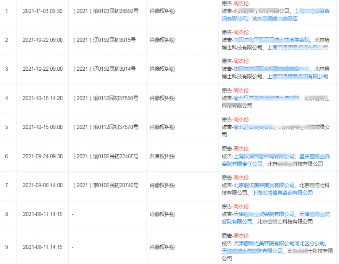Click date 2021-08-11 14:15 in row 8

[x=43, y=214]
